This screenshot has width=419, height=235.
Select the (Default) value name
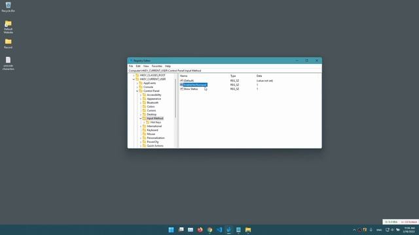click(189, 80)
